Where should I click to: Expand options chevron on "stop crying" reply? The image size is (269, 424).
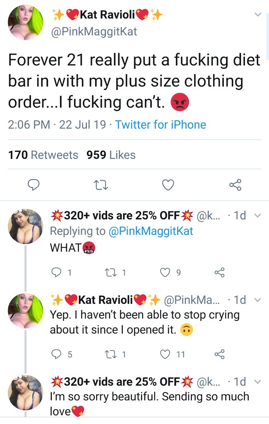pos(257,299)
